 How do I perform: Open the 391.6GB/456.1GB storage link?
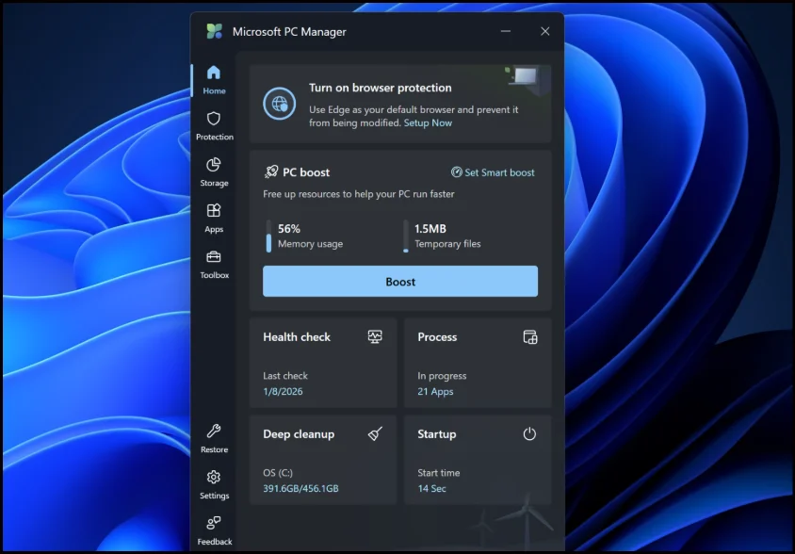tap(300, 489)
